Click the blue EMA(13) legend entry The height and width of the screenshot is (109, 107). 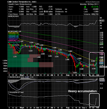pyautogui.click(x=13, y=38)
